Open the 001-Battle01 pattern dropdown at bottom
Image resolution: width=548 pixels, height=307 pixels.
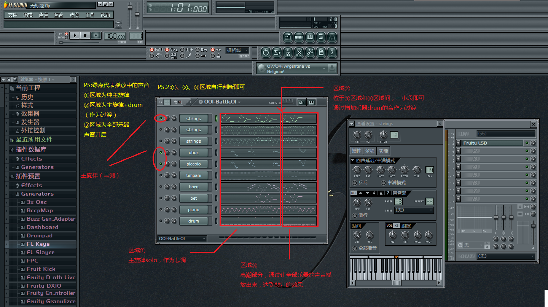182,239
